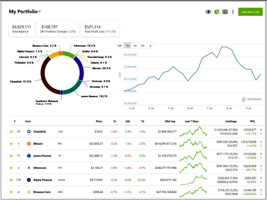Expand Alpha Finance row details chevron
267x200 pixels.
261,182
